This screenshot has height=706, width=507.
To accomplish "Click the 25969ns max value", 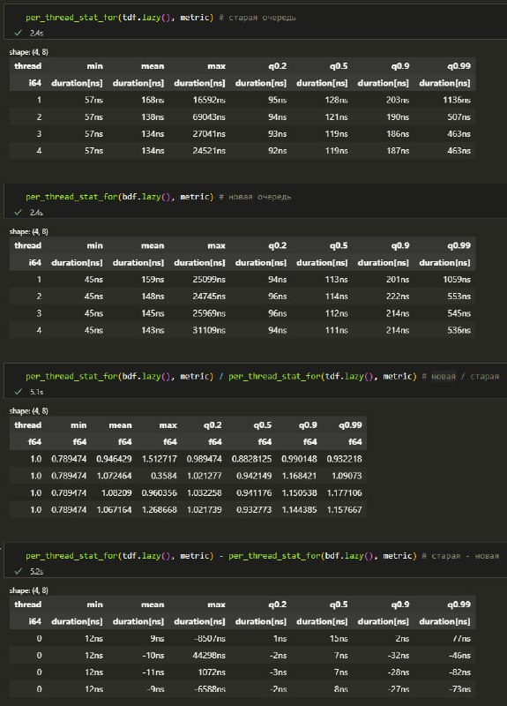I will [x=209, y=313].
